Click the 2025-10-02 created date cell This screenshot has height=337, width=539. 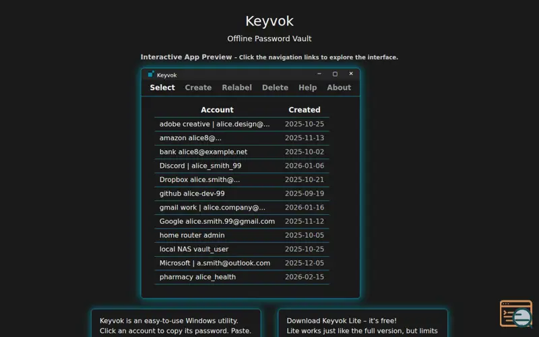point(305,152)
